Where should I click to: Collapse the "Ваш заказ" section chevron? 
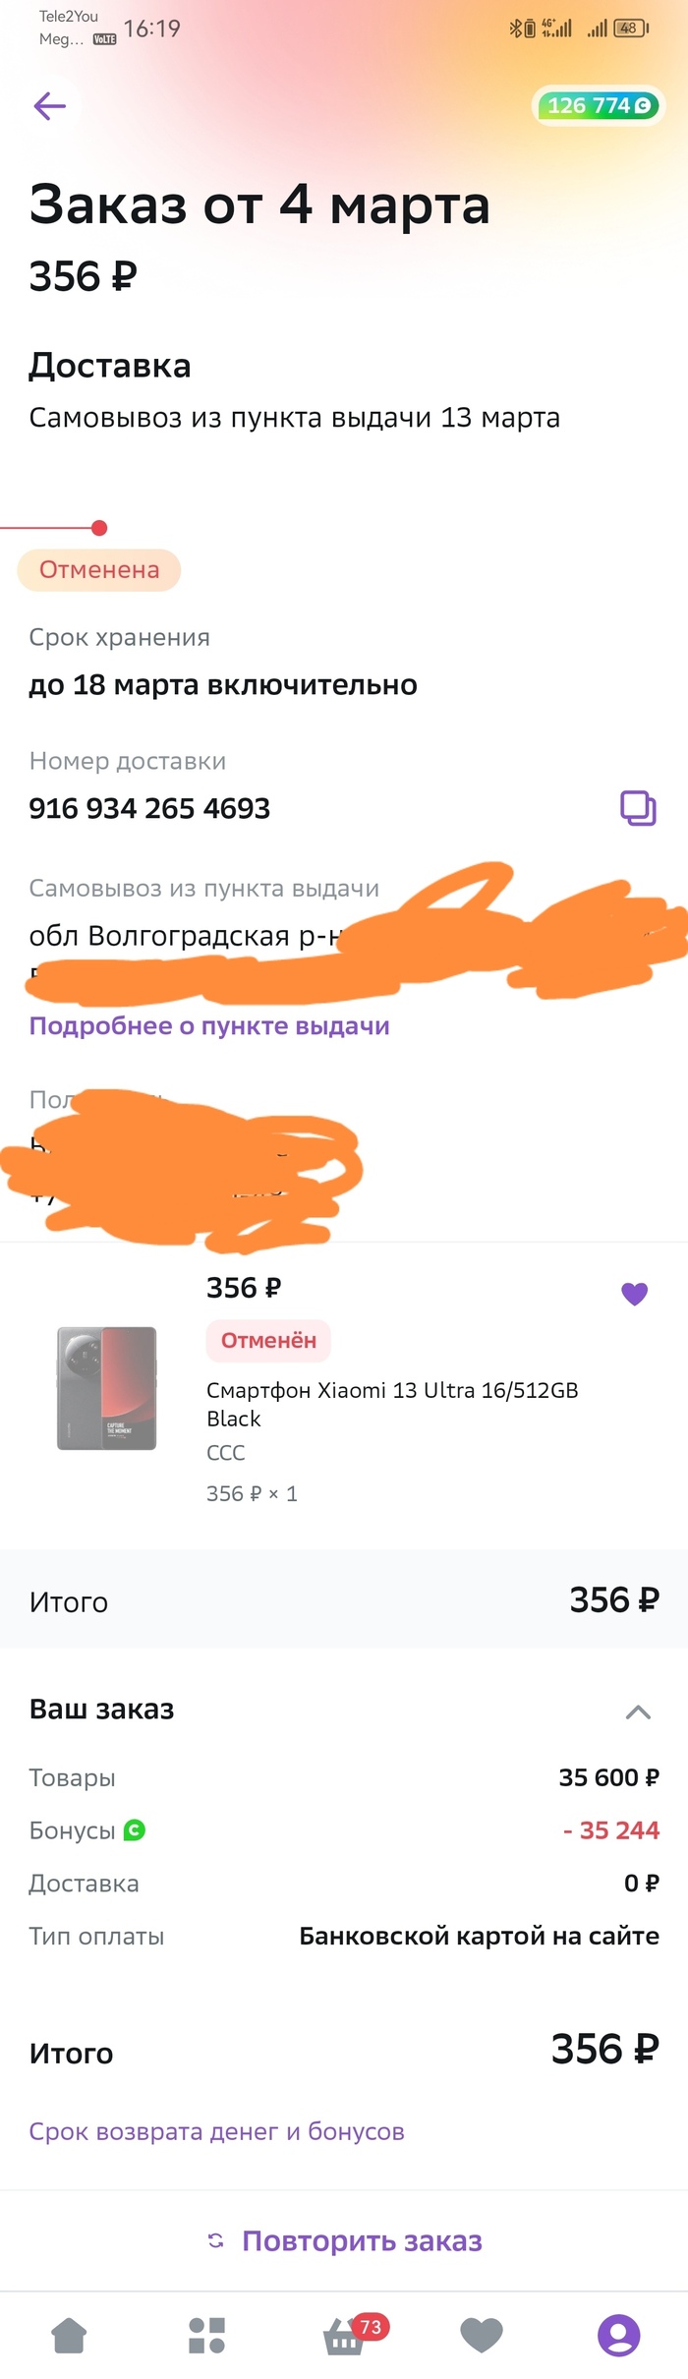tap(638, 1712)
